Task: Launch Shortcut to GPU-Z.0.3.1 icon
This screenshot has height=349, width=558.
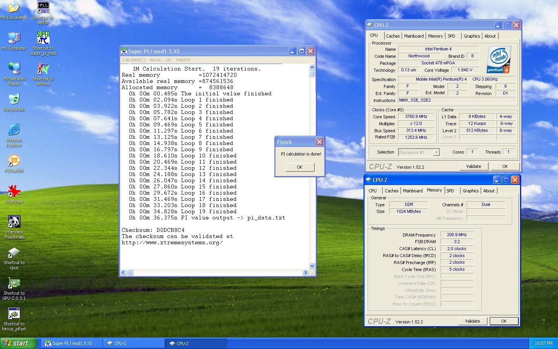Action: coord(14,288)
